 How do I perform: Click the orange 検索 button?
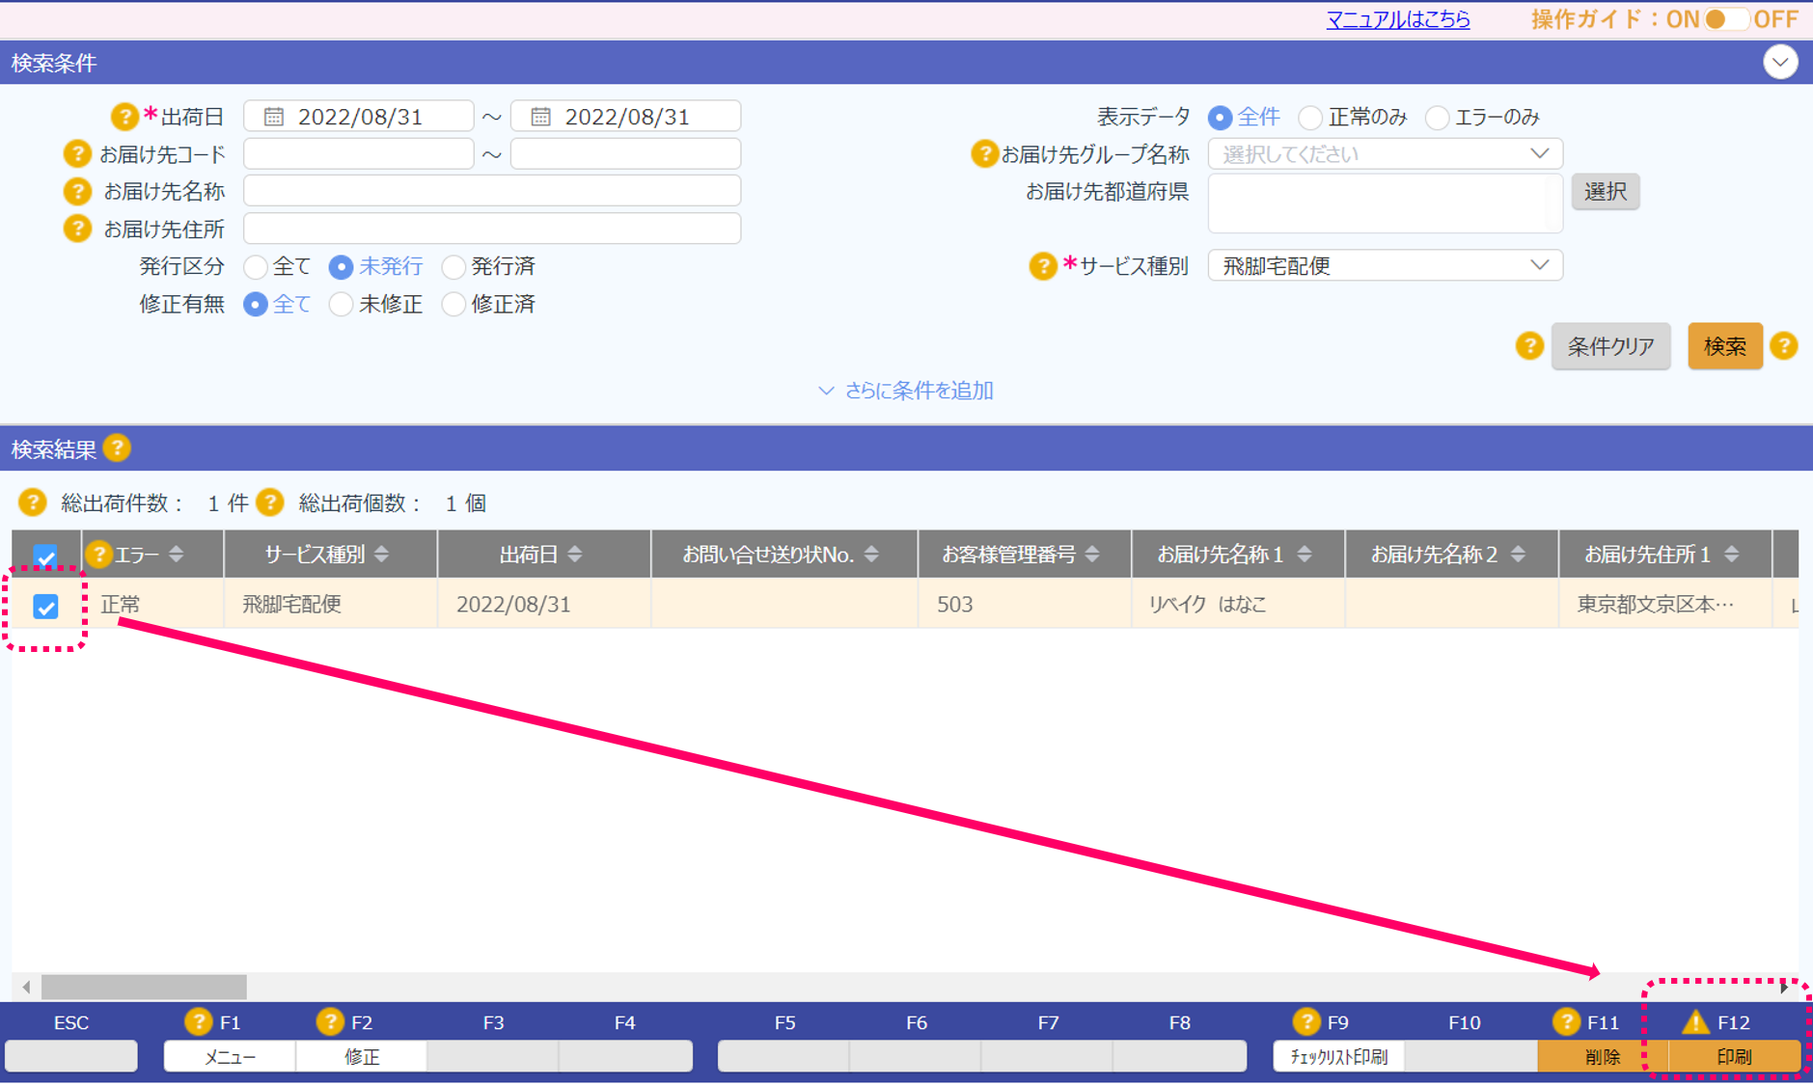(x=1724, y=346)
